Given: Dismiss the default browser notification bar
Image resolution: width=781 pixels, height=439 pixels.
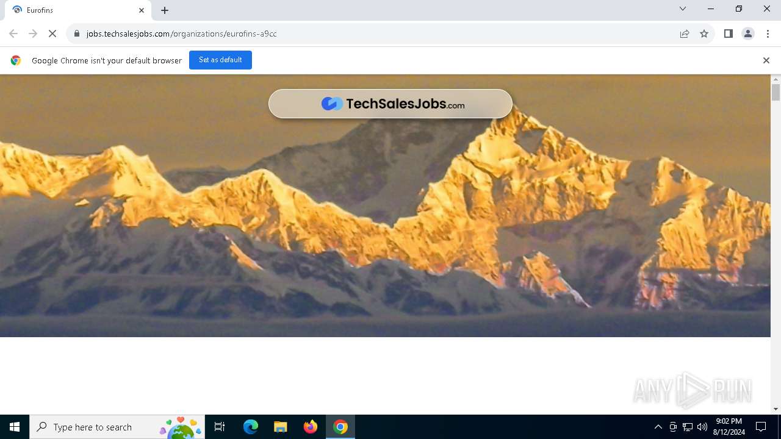Looking at the screenshot, I should pos(766,60).
